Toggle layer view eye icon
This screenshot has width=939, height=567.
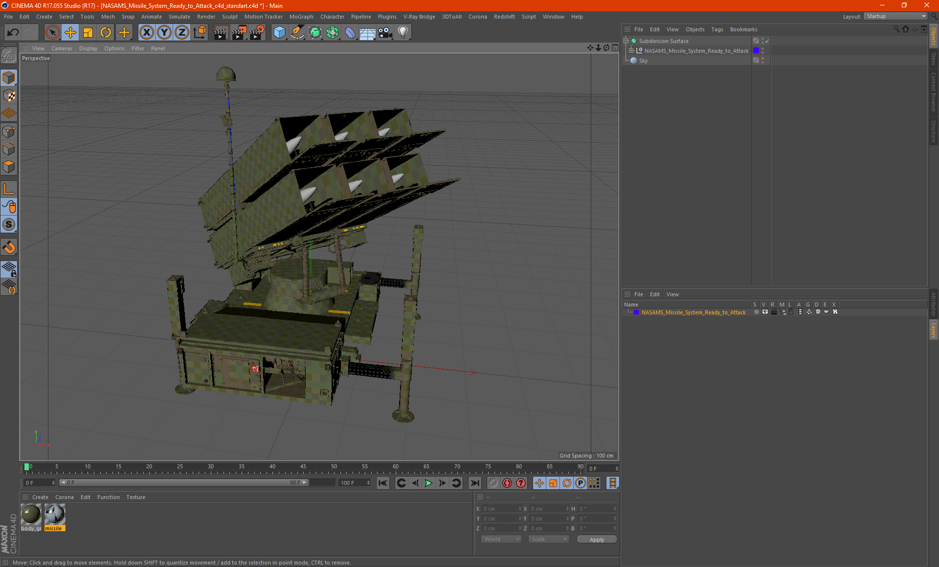point(765,312)
